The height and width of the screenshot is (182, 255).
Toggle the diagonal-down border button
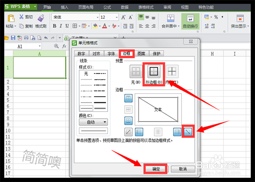click(188, 132)
